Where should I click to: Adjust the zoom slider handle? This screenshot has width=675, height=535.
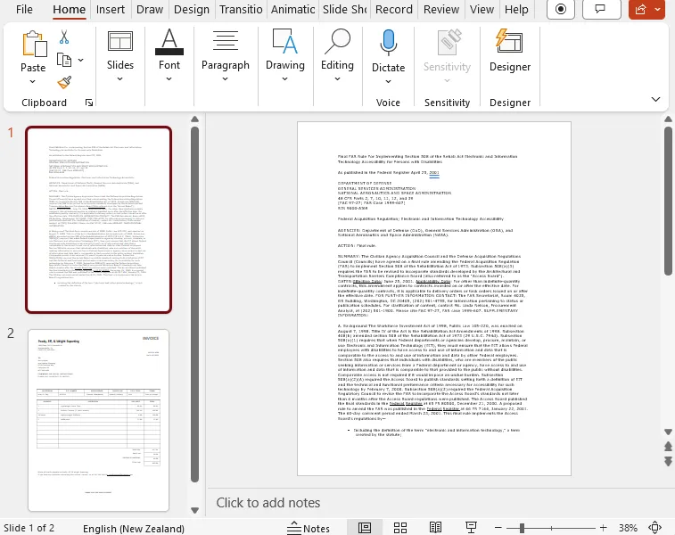(522, 528)
